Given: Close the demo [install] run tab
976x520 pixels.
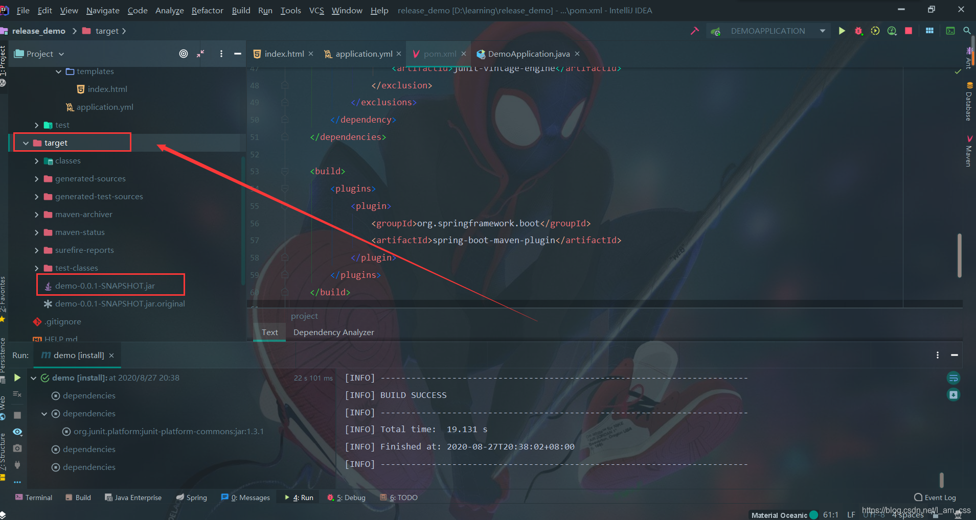Looking at the screenshot, I should [x=111, y=356].
